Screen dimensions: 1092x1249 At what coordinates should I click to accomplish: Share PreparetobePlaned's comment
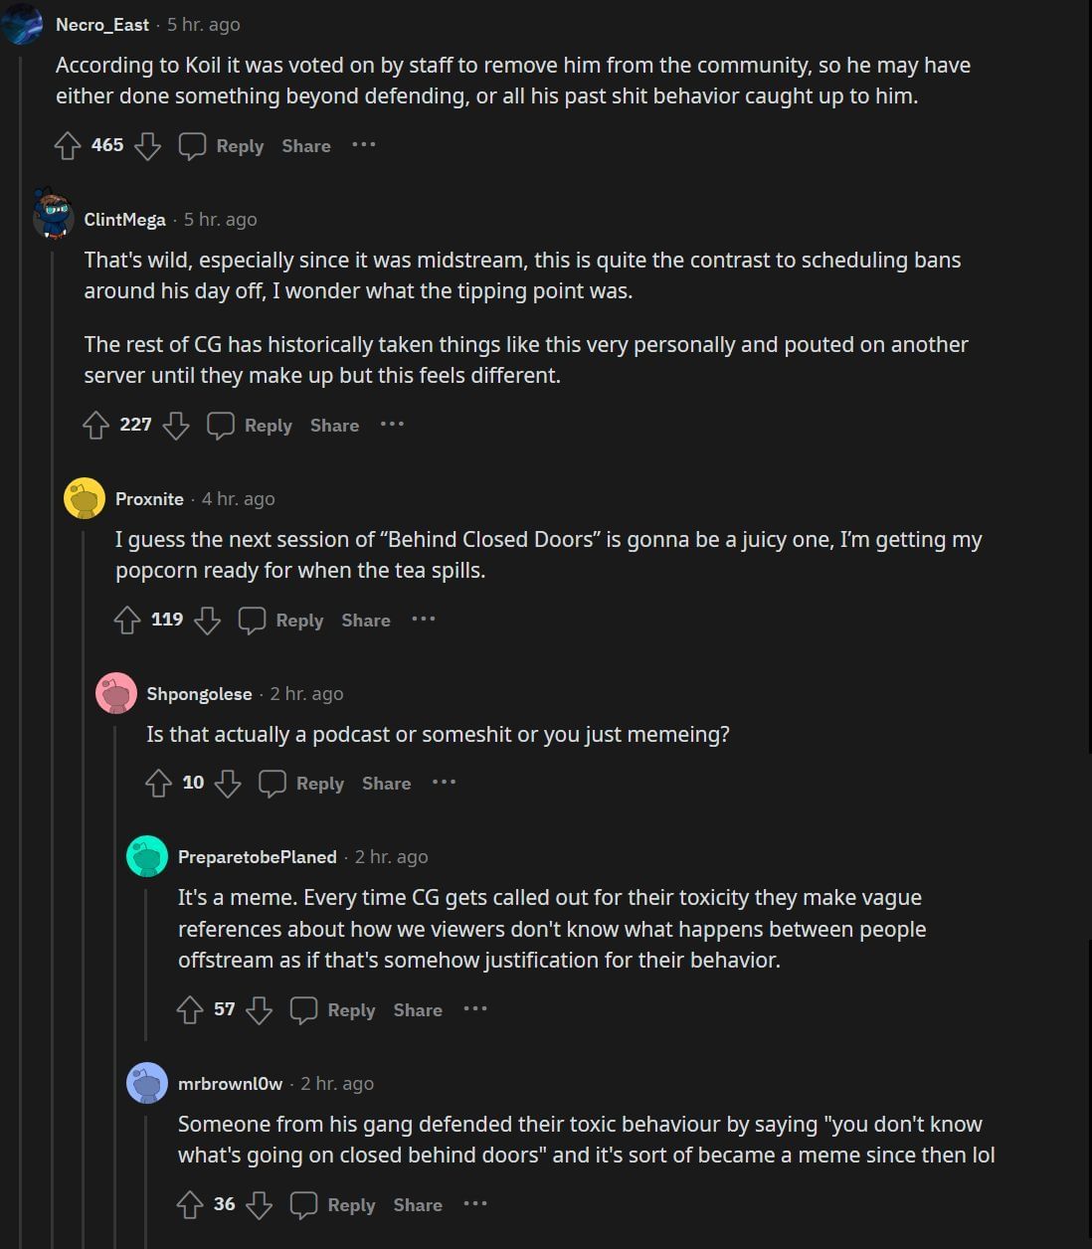point(417,1009)
